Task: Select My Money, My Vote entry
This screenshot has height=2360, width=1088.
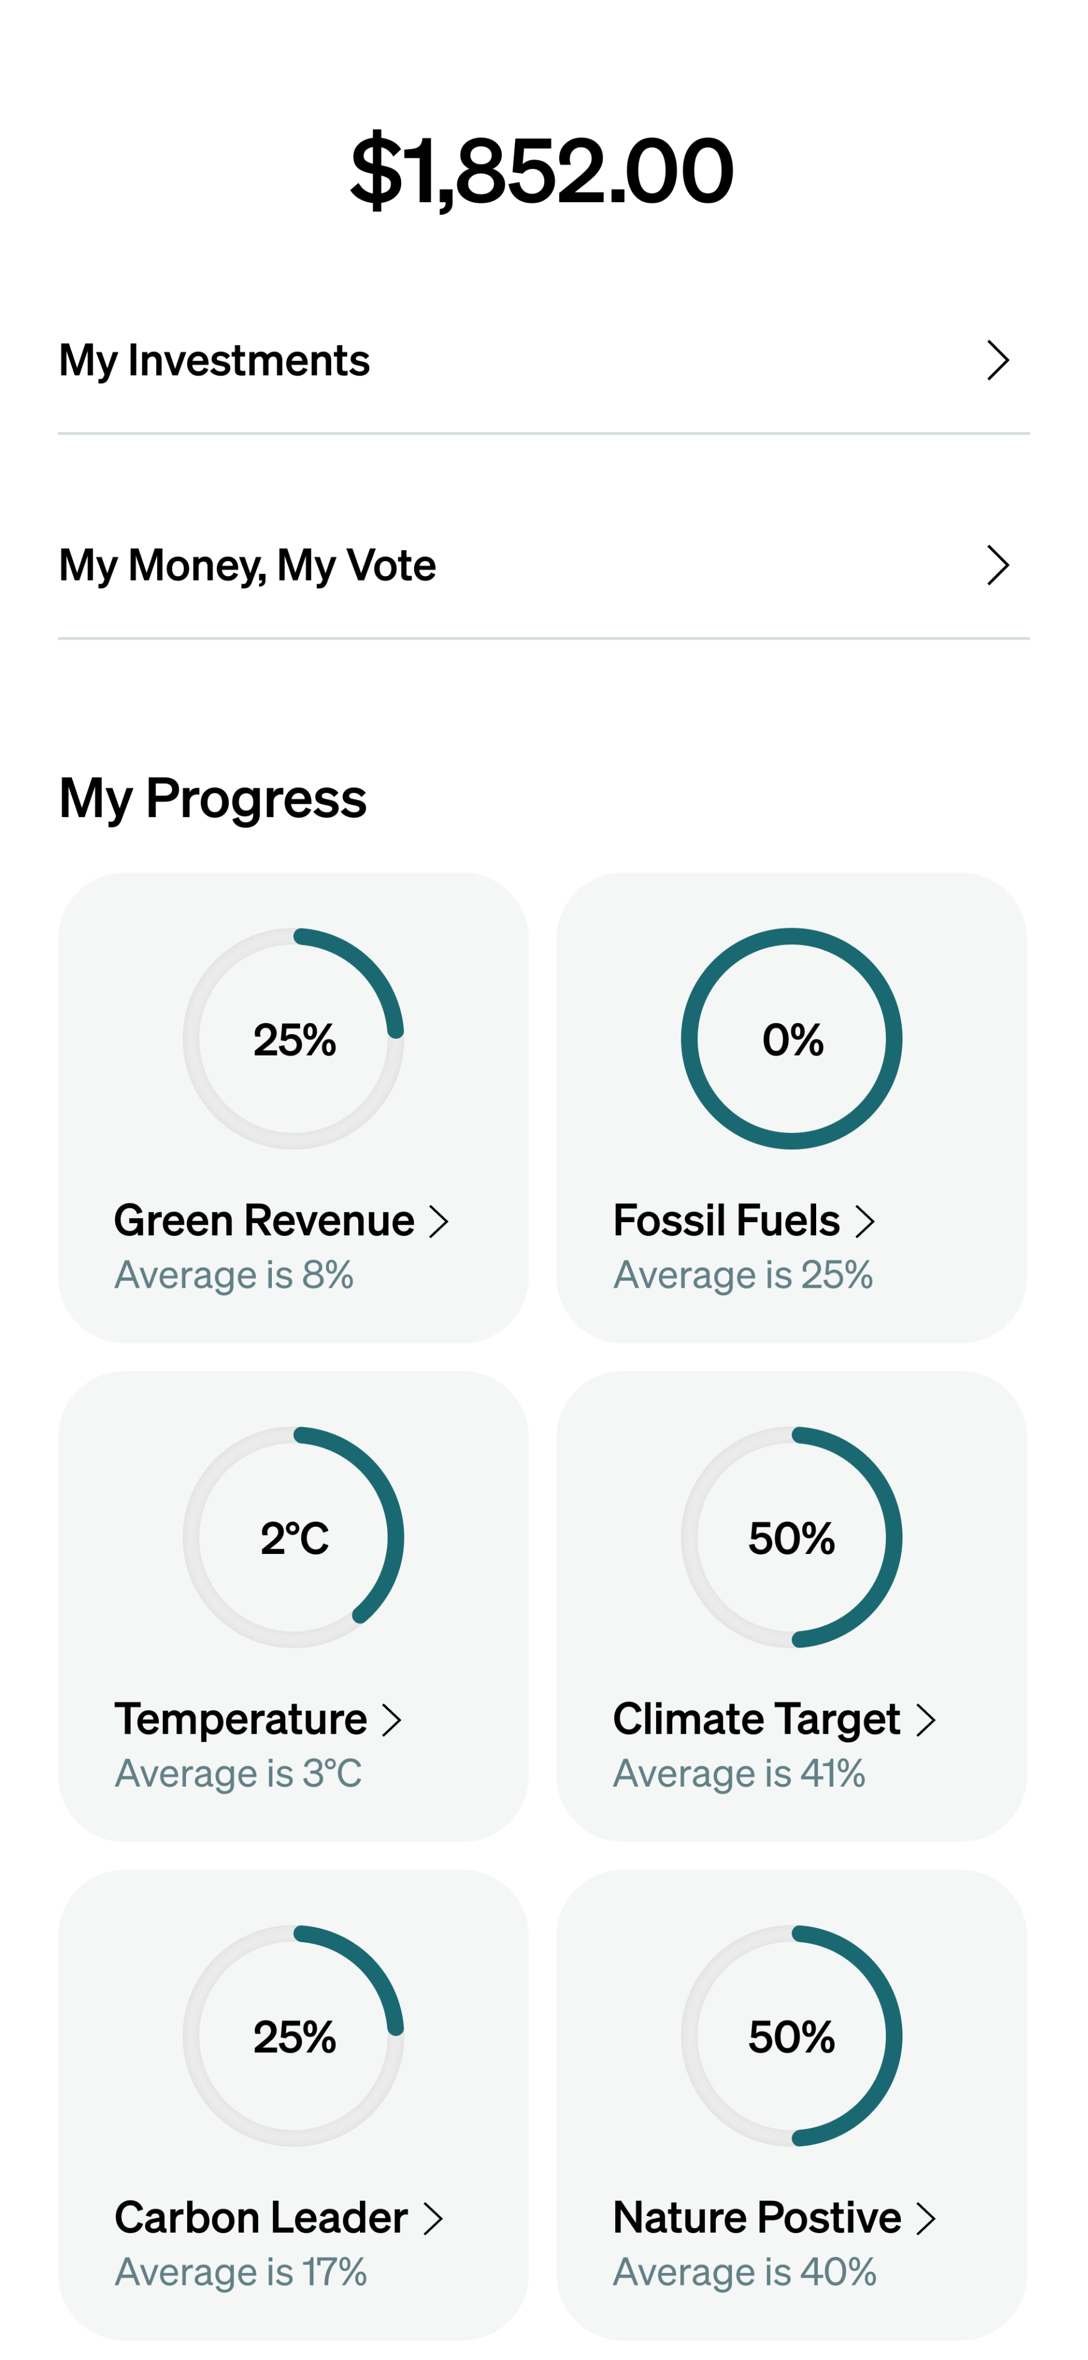Action: click(247, 564)
